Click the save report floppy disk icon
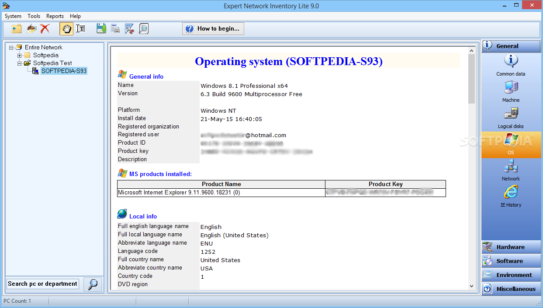The image size is (543, 308). click(101, 29)
